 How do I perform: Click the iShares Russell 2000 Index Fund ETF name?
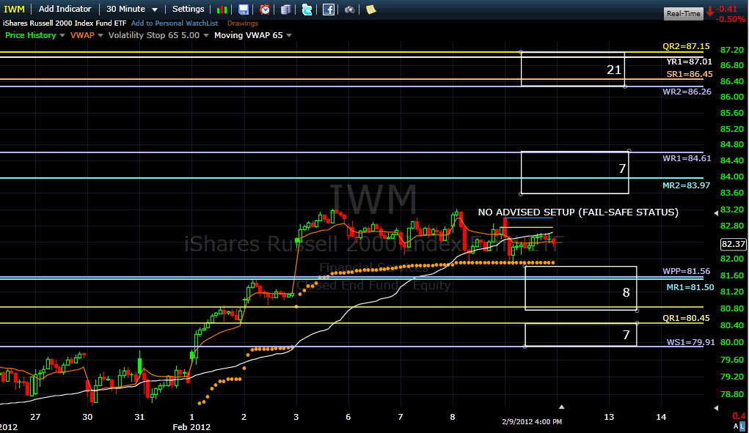pyautogui.click(x=65, y=23)
